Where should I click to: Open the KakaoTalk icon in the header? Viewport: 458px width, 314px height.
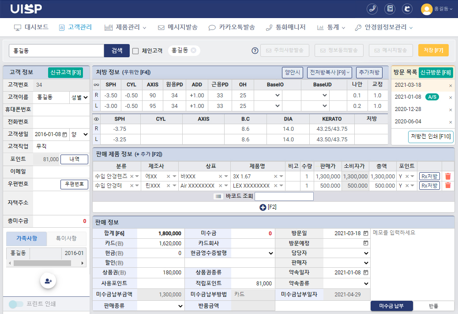(407, 8)
